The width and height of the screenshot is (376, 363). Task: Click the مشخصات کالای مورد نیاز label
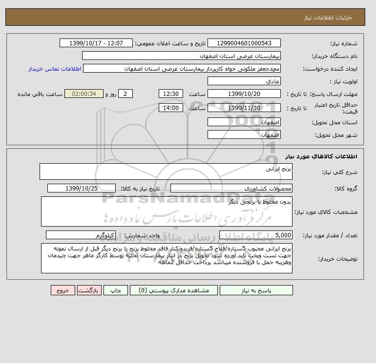[326, 212]
